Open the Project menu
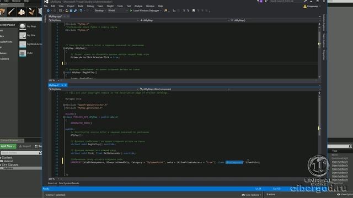353x198 pixels. pyautogui.click(x=71, y=6)
